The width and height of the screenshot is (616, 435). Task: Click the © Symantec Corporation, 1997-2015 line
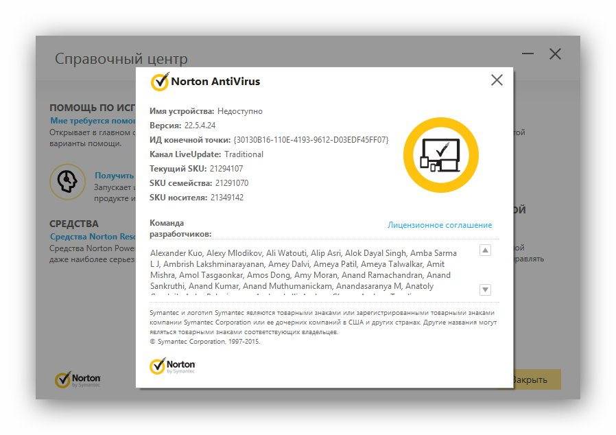[x=204, y=342]
